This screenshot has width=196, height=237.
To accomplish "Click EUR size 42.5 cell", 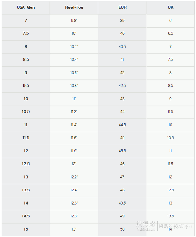I will point(122,86).
